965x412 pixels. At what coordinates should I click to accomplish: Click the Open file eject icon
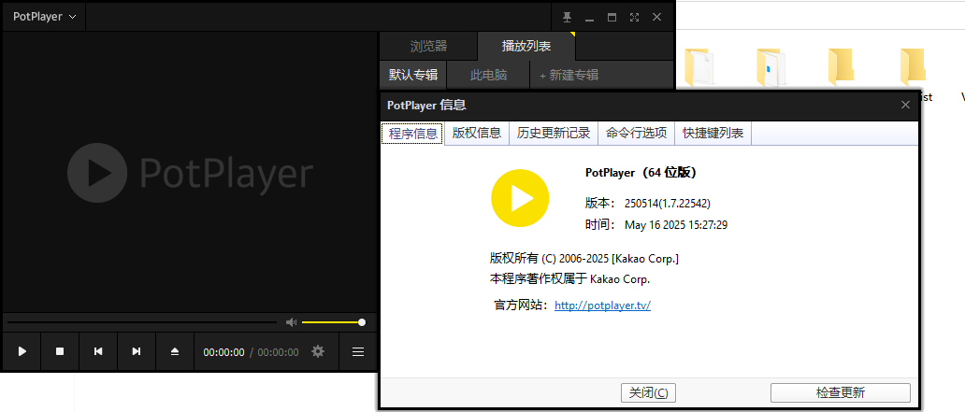(x=174, y=352)
